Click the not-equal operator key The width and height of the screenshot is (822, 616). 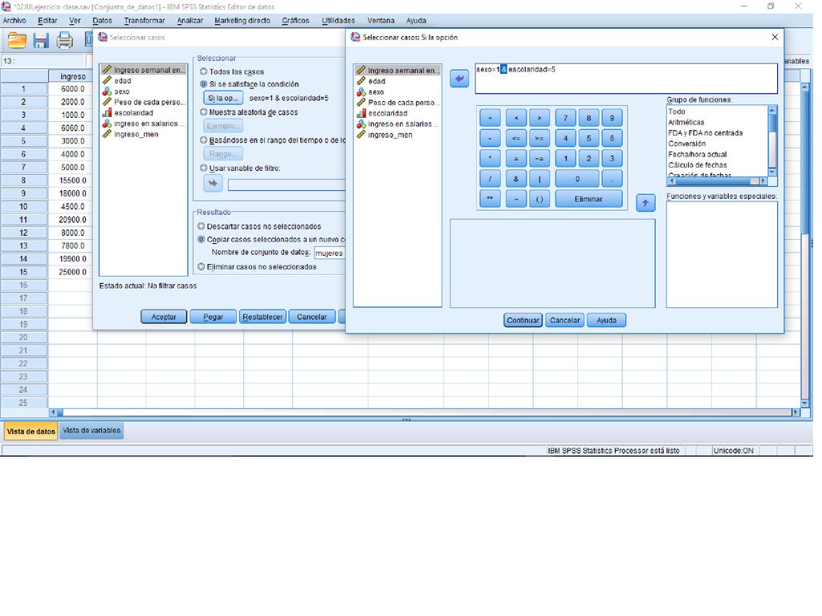[539, 158]
